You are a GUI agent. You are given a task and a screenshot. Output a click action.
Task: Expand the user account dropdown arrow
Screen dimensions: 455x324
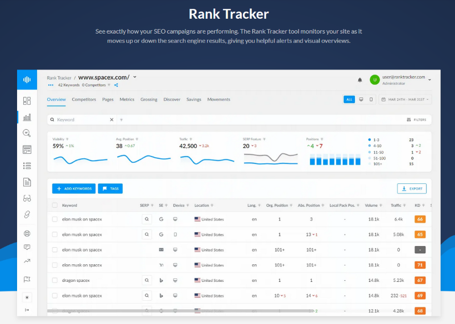[x=429, y=80]
